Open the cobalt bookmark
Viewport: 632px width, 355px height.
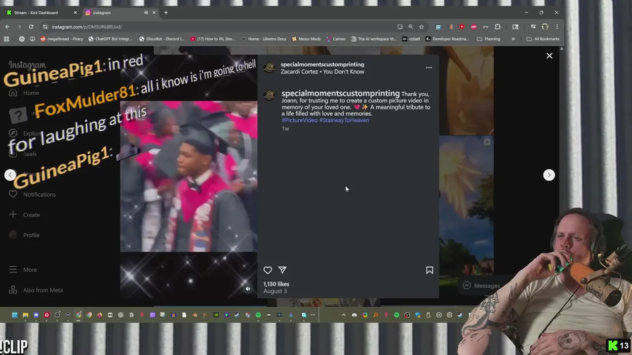pos(411,39)
